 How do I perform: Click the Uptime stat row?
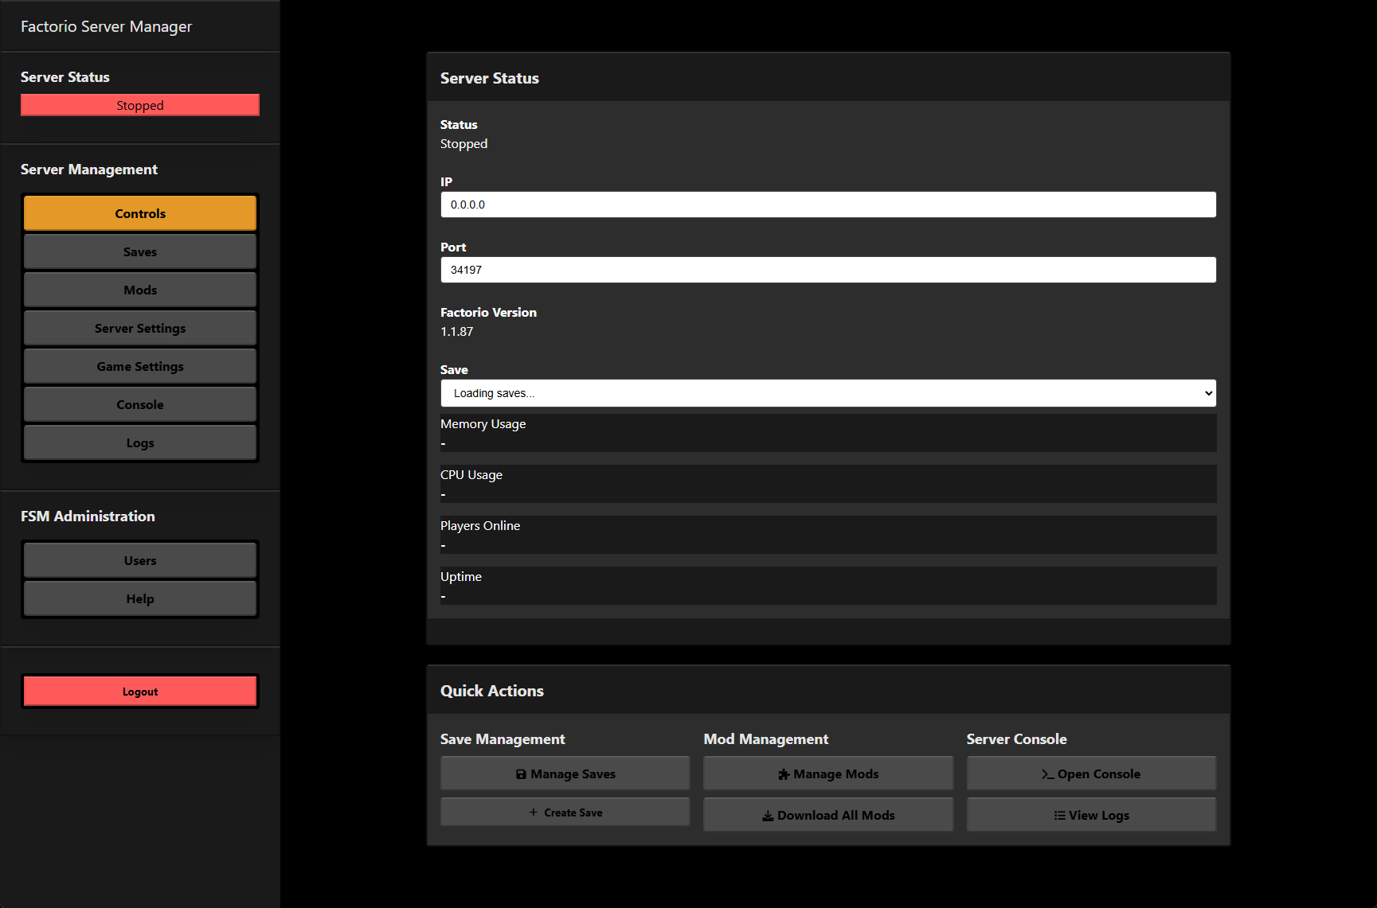pos(828,586)
